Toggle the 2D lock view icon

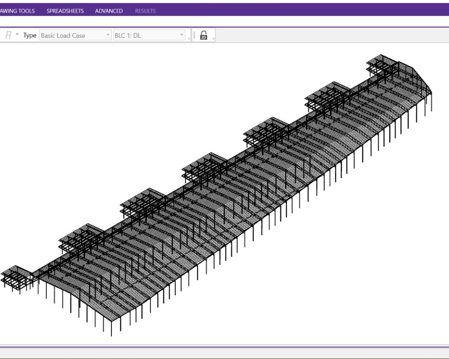(203, 35)
